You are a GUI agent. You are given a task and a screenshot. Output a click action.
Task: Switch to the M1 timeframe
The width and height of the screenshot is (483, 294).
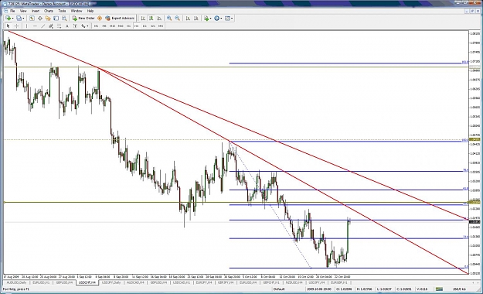(x=96, y=26)
